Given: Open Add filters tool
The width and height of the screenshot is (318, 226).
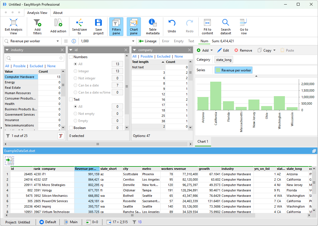Looking at the screenshot, I should tap(37, 23).
